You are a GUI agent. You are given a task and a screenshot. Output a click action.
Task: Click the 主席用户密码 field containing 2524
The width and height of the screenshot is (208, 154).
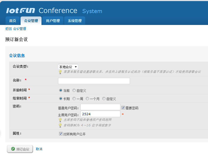coord(100,114)
